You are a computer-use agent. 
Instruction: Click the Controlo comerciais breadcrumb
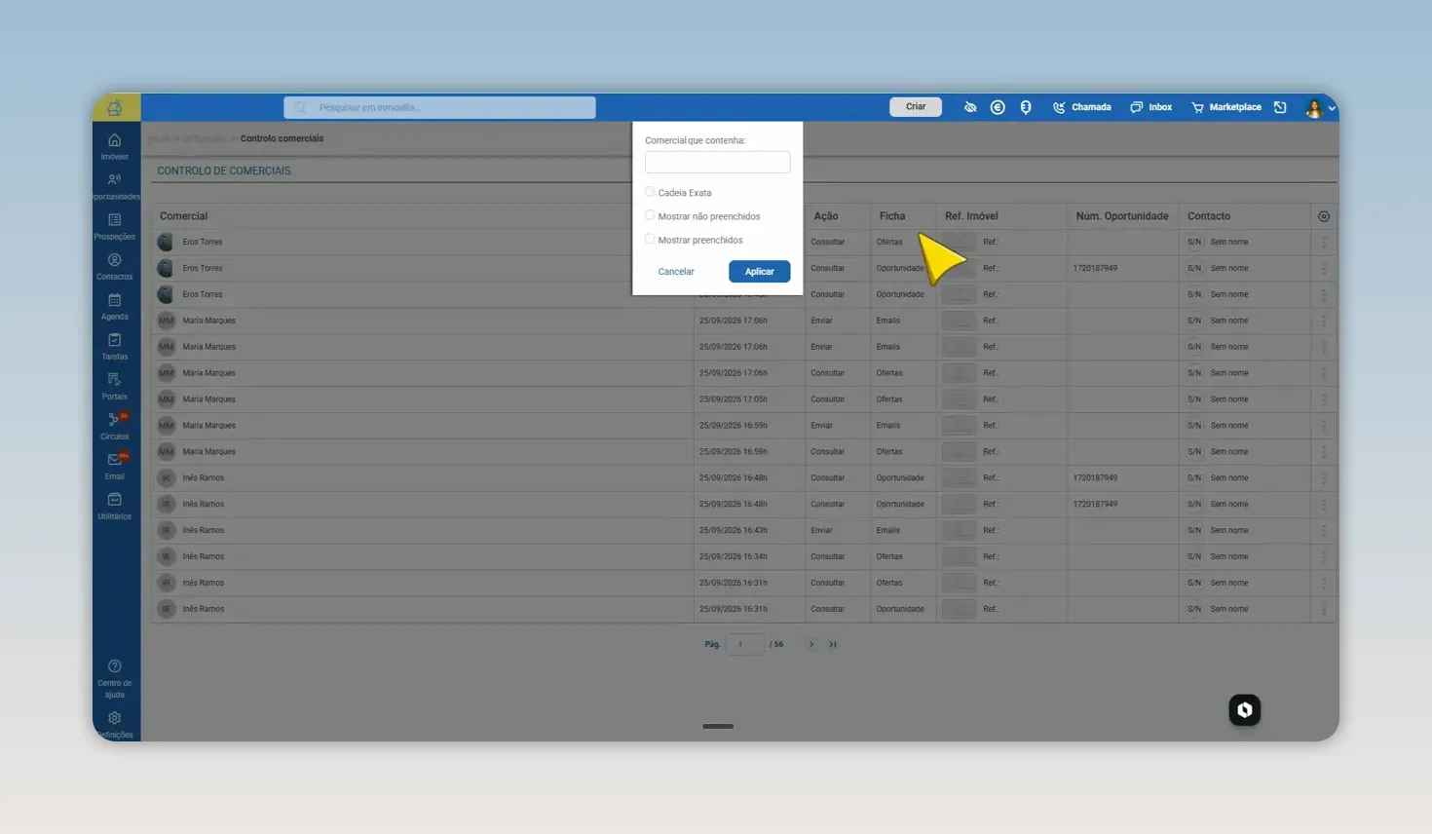tap(282, 138)
